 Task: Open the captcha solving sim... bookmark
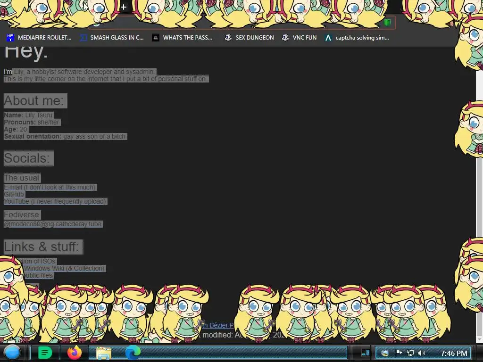coord(357,38)
